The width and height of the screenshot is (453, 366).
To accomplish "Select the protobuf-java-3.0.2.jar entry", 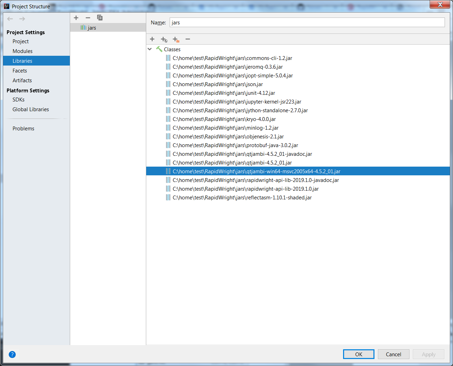I will [236, 145].
